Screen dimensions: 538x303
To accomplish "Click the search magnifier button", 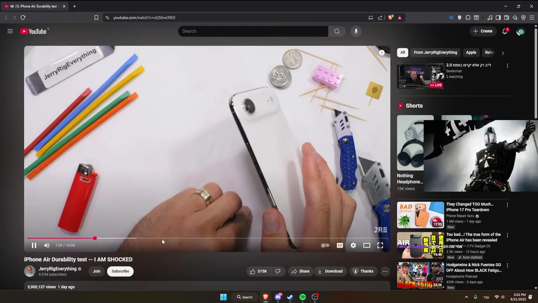I will point(337,31).
